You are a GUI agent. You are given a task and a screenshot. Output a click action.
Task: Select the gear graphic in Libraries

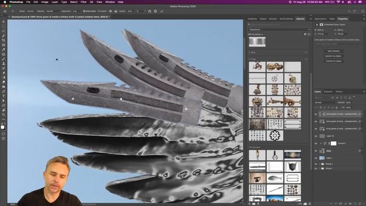tap(274, 136)
